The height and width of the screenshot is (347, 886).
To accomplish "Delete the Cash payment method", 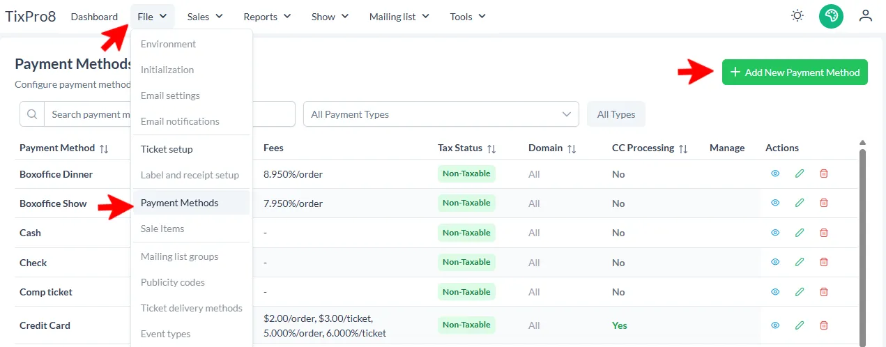I will pos(824,233).
